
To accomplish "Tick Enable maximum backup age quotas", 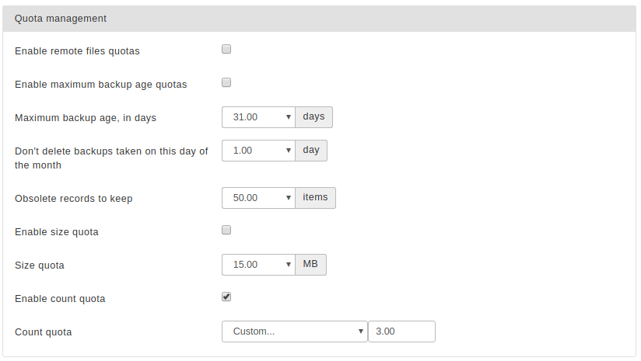I will [x=226, y=83].
